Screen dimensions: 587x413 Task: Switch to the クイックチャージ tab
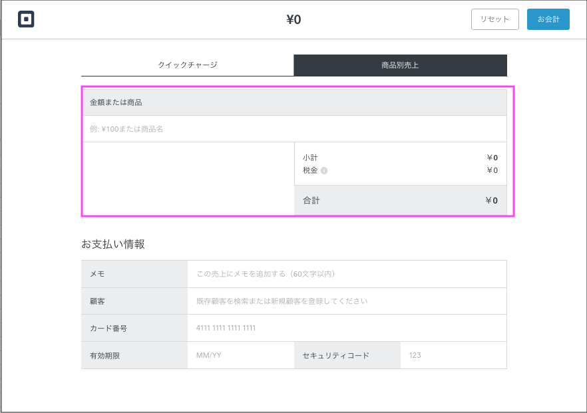point(187,65)
